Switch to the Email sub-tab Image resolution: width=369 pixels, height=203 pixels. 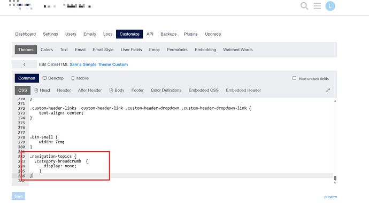click(x=80, y=50)
